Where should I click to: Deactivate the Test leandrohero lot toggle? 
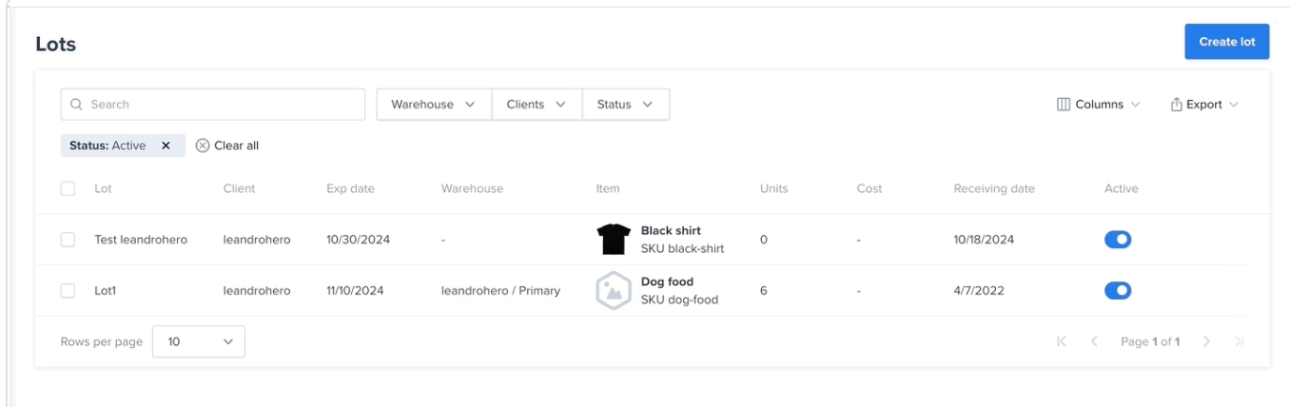pos(1118,240)
